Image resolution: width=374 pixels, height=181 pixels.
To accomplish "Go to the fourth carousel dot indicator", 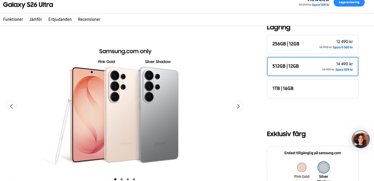I will (x=134, y=179).
